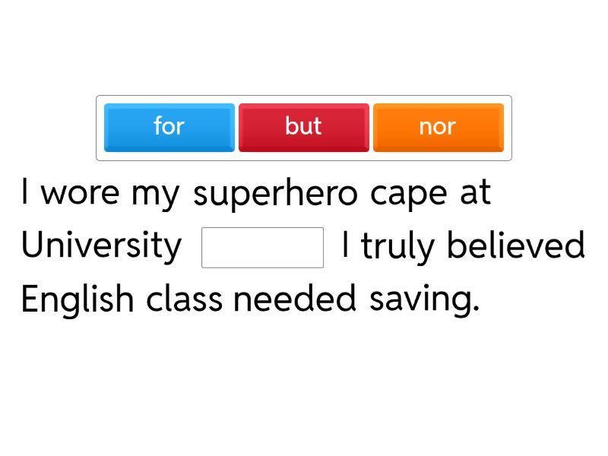Click the word "University" in the sentence
The image size is (608, 456).
[x=101, y=246]
